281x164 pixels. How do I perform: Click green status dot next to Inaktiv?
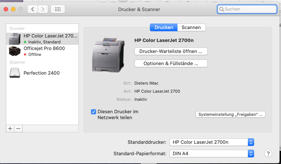click(x=25, y=42)
